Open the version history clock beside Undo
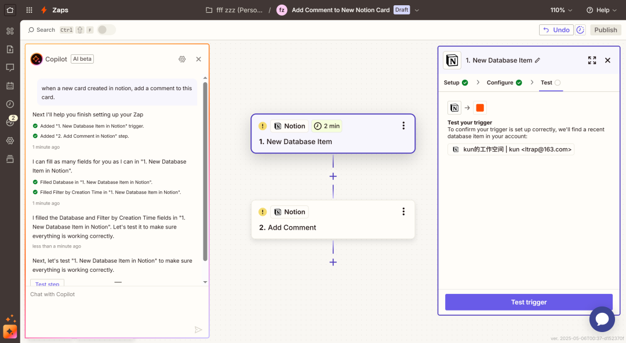The width and height of the screenshot is (626, 343). [x=580, y=30]
